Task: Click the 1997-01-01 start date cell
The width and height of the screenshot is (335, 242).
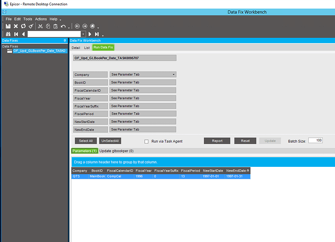Action: tap(213, 177)
